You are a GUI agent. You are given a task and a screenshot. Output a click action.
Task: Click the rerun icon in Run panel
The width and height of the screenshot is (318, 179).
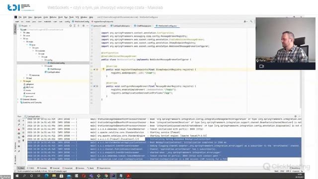point(19,120)
